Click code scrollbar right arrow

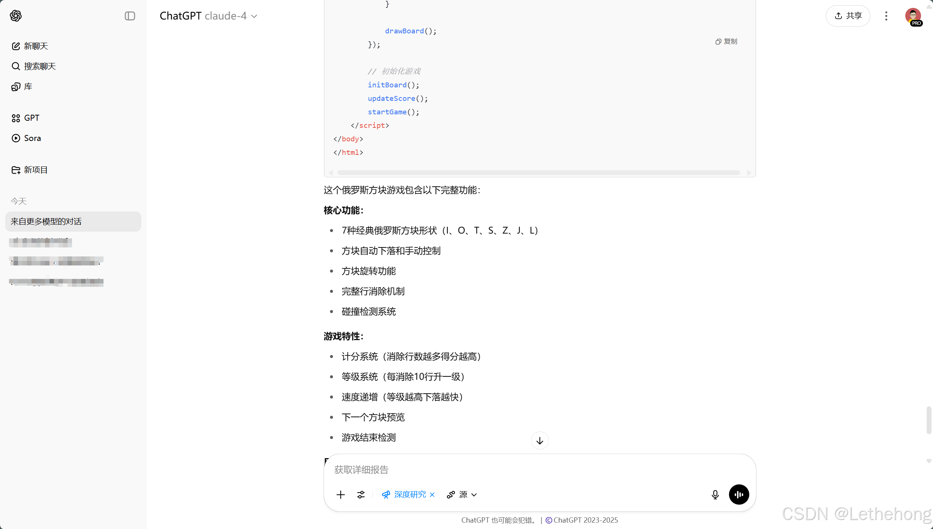pyautogui.click(x=748, y=173)
